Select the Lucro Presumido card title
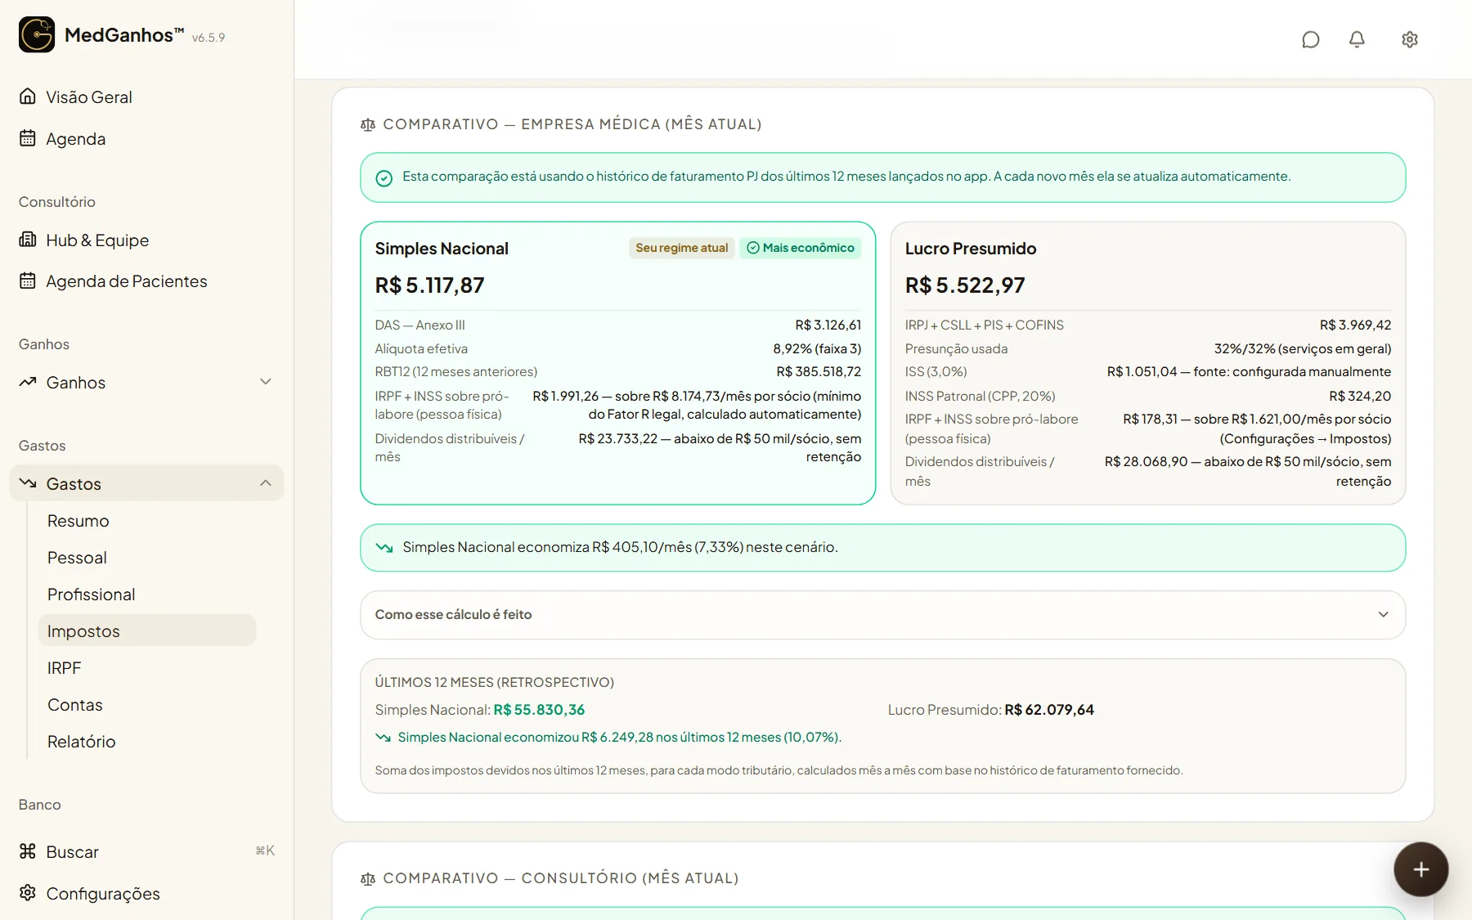The image size is (1472, 920). [x=971, y=249]
